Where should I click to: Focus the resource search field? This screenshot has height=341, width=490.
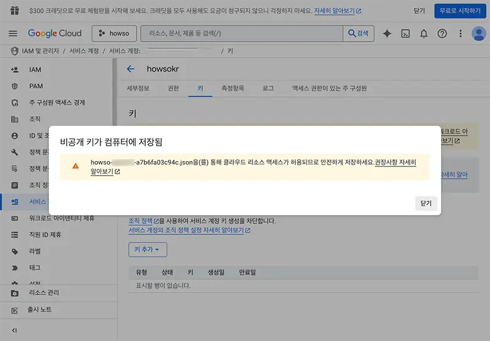point(241,34)
